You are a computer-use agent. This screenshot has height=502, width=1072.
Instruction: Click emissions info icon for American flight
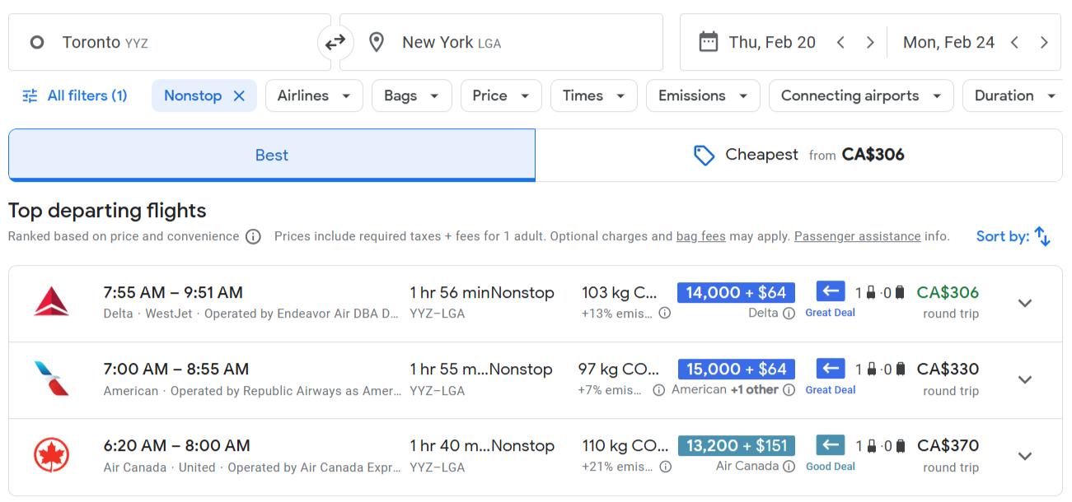point(658,390)
